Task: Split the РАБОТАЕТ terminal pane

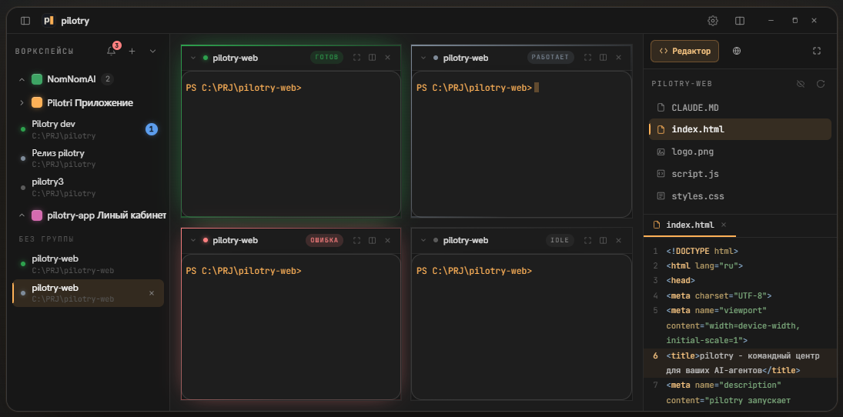Action: tap(604, 58)
